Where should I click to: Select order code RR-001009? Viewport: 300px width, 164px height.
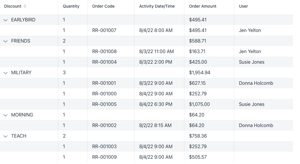click(x=104, y=157)
